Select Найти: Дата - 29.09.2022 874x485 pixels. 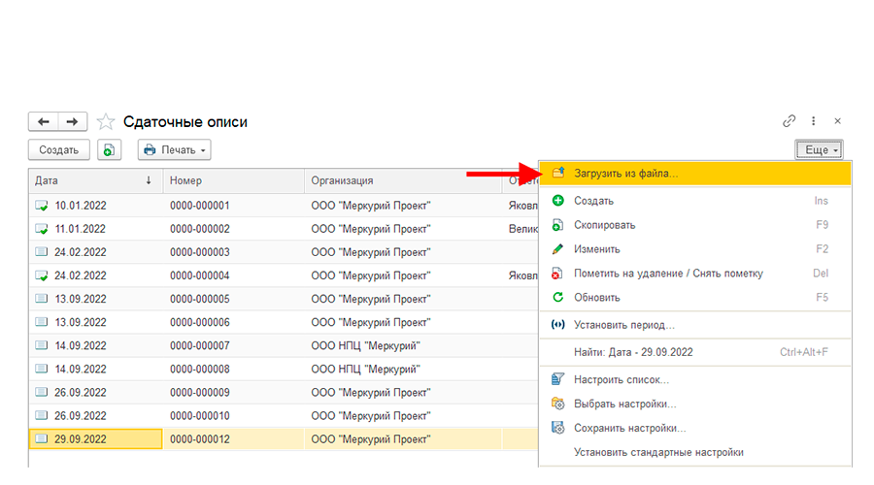[694, 352]
